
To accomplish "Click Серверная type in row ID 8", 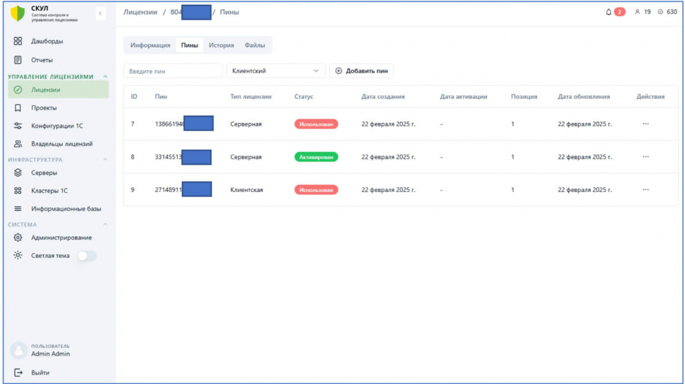I will pyautogui.click(x=246, y=157).
